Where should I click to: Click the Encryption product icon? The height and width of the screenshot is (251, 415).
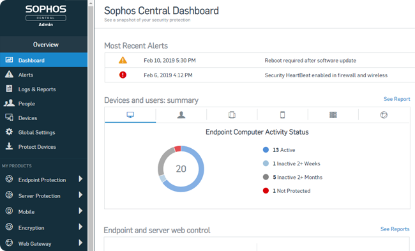point(10,227)
